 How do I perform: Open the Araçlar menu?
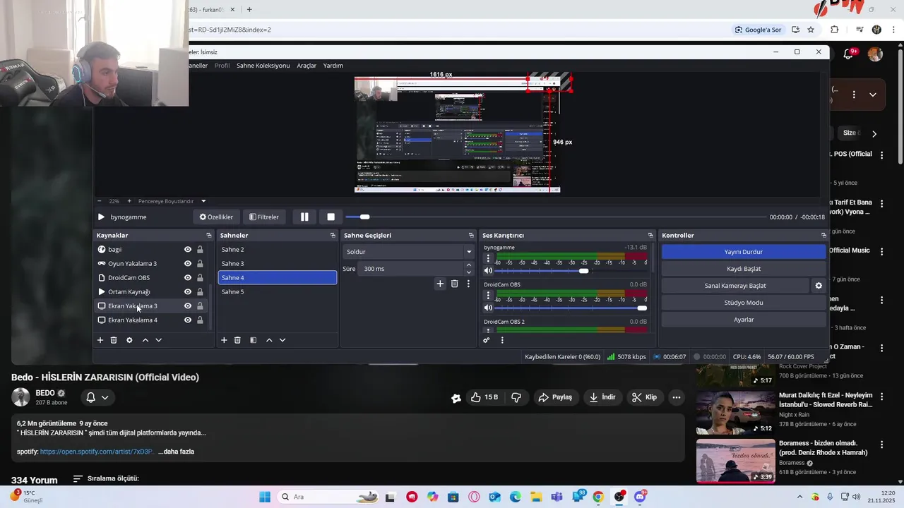click(307, 66)
